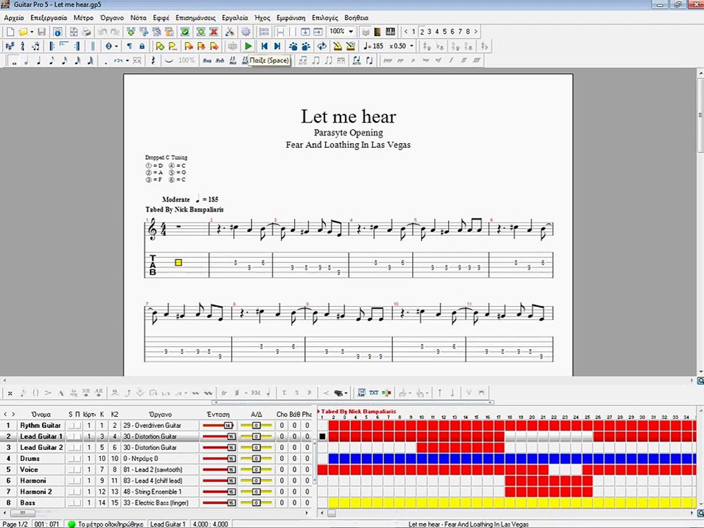This screenshot has width=704, height=528.
Task: Select the eighth note duration
Action: [52, 61]
